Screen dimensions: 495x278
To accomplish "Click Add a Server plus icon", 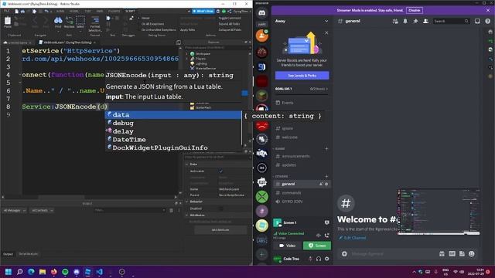I will click(x=261, y=254).
